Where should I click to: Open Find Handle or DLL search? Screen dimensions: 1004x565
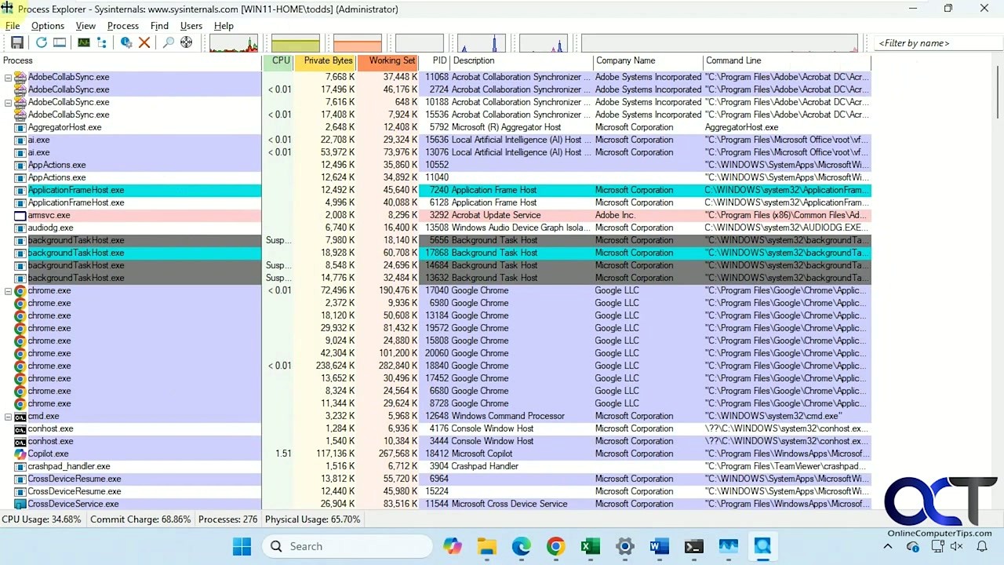point(168,42)
